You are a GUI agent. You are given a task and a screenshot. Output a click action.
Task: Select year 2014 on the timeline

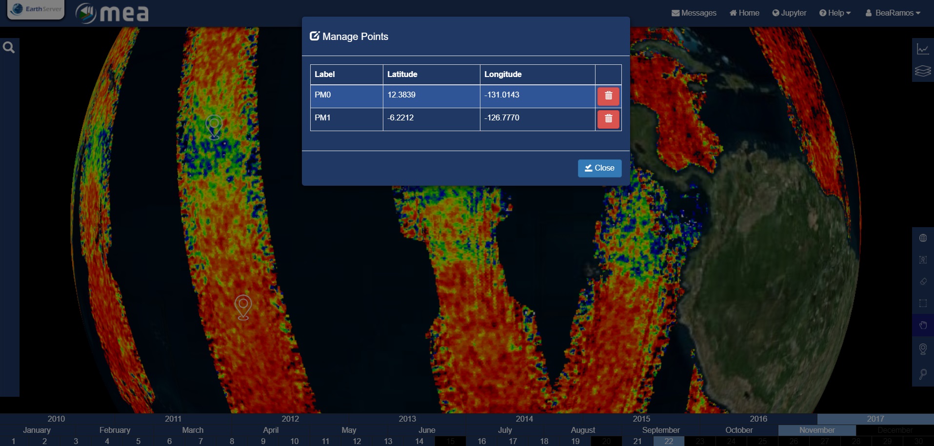point(524,419)
